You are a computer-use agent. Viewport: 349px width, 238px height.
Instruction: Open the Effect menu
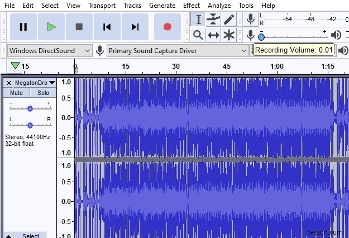[192, 6]
